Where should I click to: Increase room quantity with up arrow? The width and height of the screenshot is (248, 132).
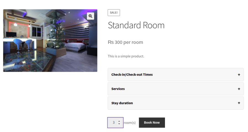coord(119,121)
